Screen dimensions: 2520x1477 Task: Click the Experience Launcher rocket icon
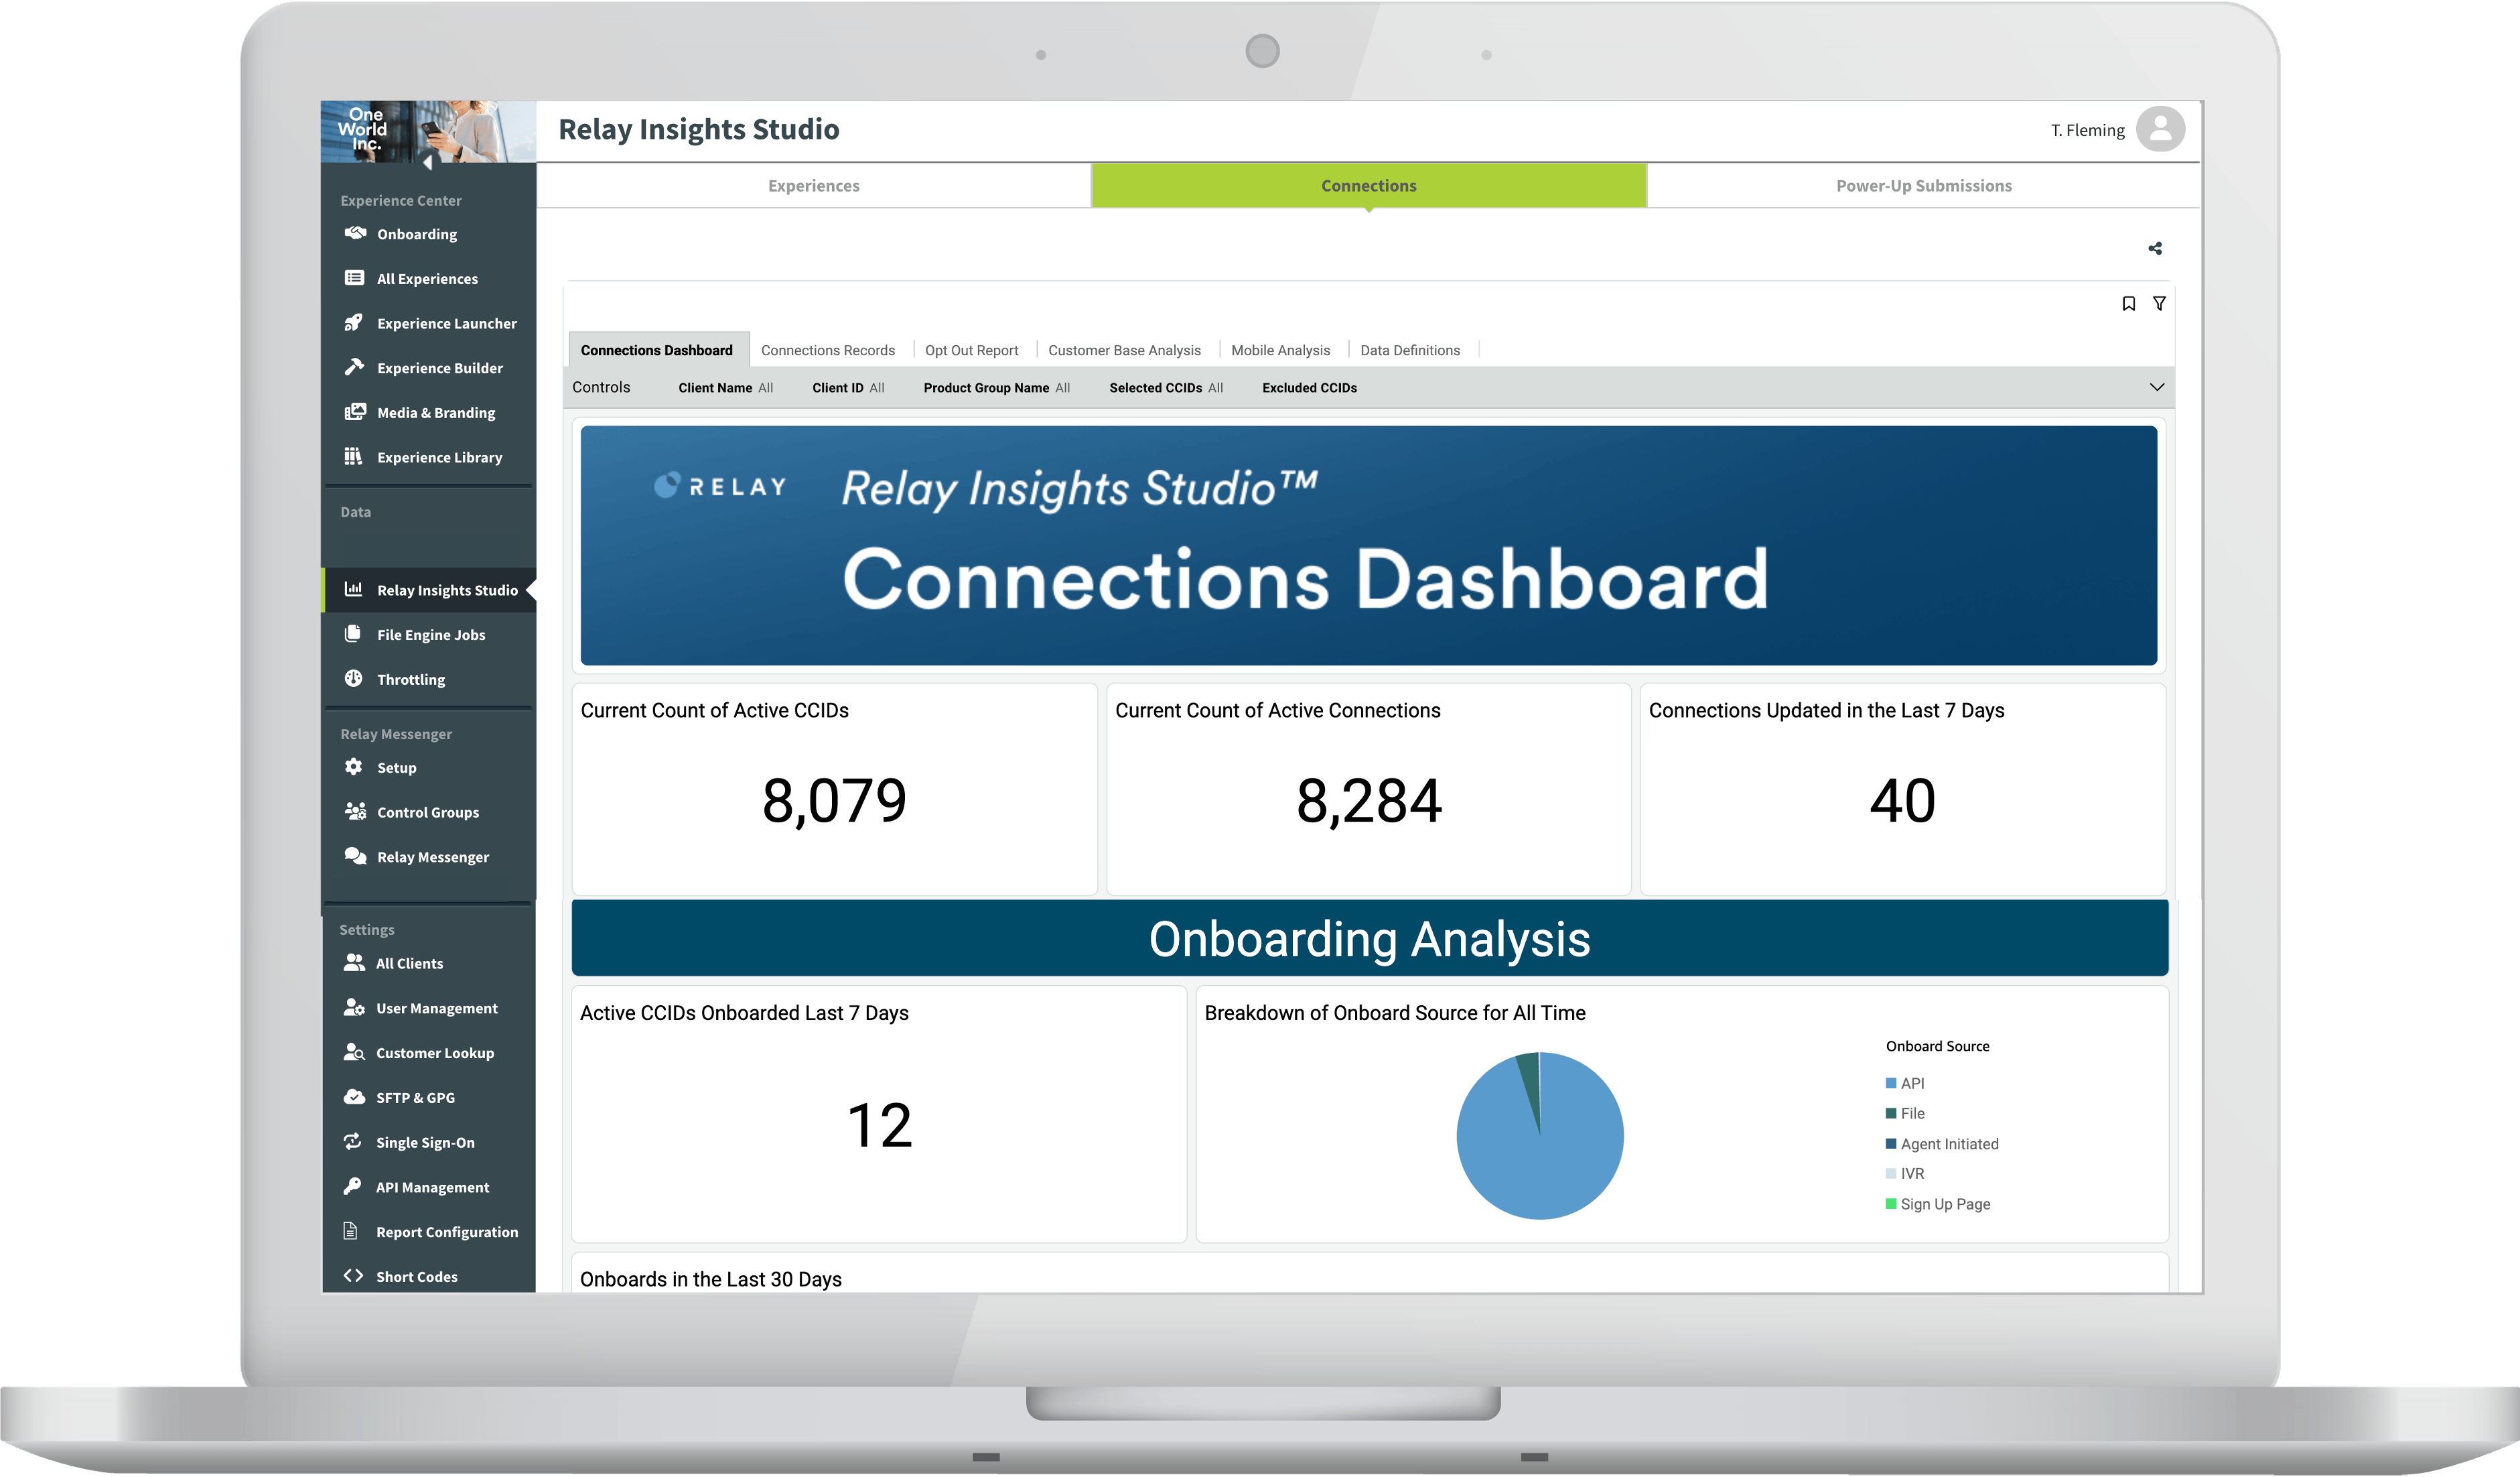[354, 322]
